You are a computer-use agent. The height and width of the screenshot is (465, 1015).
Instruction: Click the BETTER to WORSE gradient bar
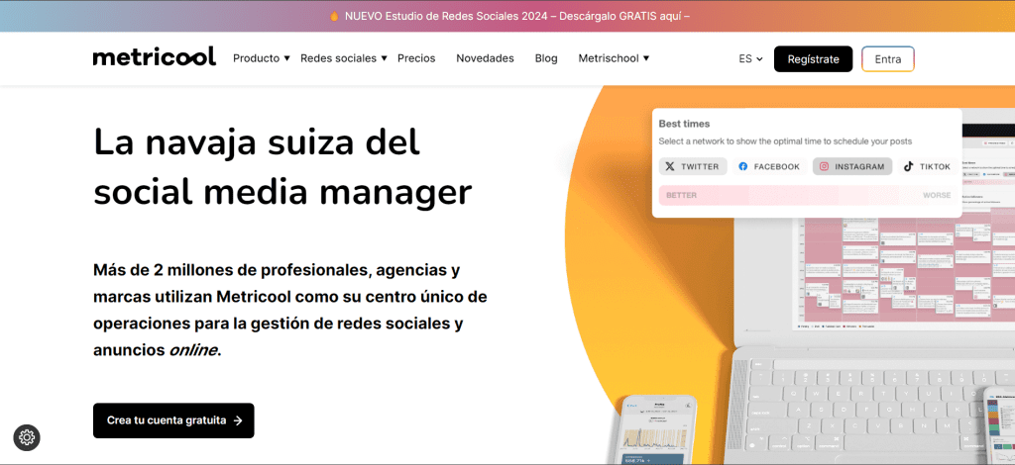(808, 195)
